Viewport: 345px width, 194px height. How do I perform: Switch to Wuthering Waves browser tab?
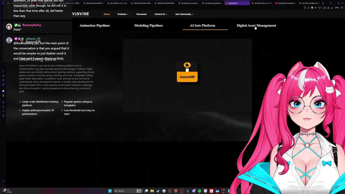(212, 3)
